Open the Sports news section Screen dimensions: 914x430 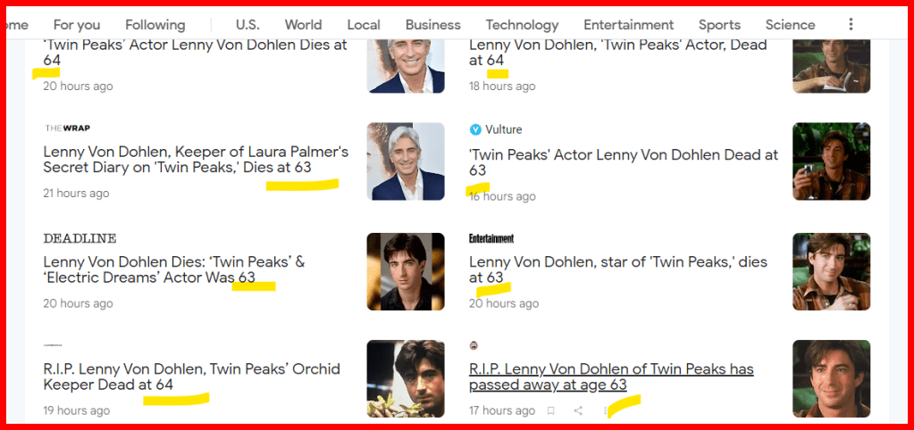click(x=719, y=25)
